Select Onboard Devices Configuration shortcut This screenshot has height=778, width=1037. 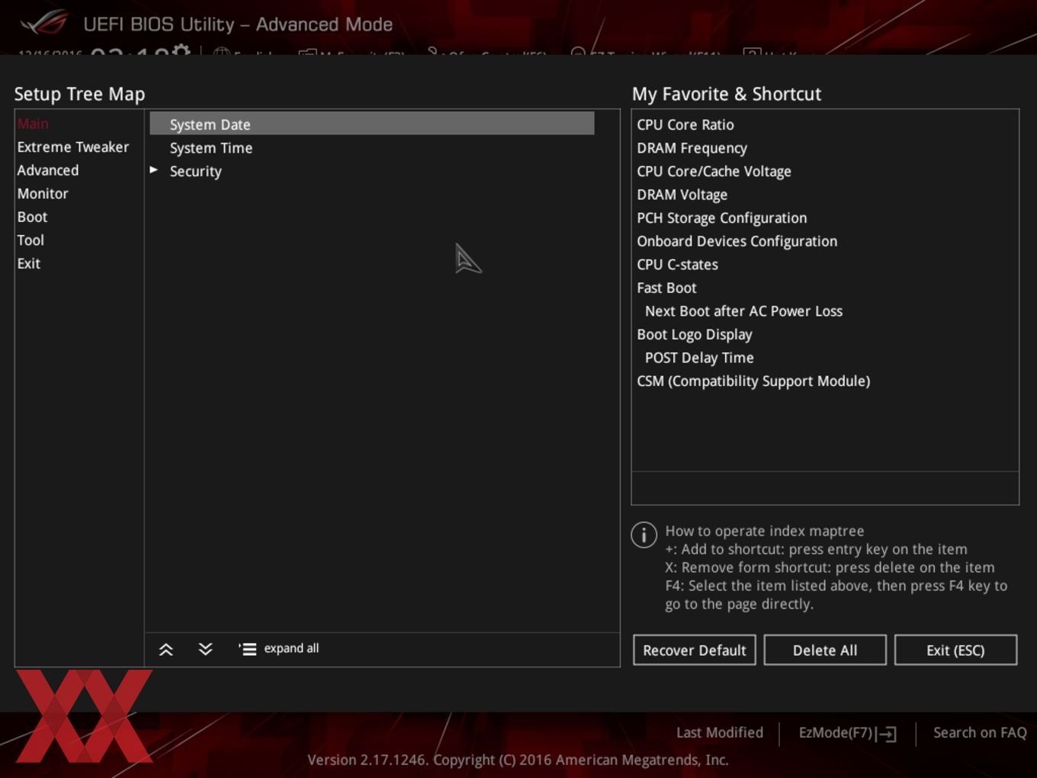click(x=737, y=241)
